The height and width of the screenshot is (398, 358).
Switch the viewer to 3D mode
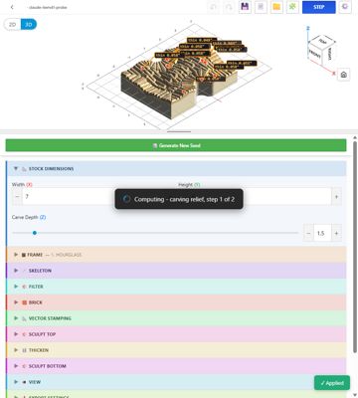29,25
